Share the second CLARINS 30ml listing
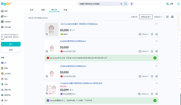Screen dimensions: 181x105 pyautogui.click(x=156, y=51)
